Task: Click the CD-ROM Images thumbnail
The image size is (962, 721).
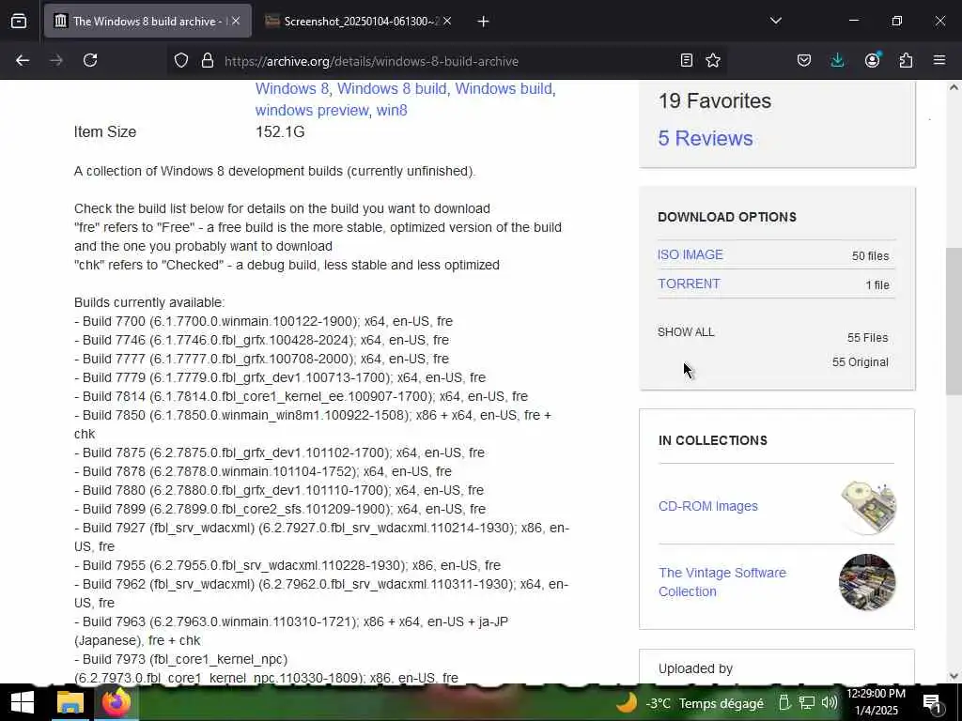Action: pos(868,506)
